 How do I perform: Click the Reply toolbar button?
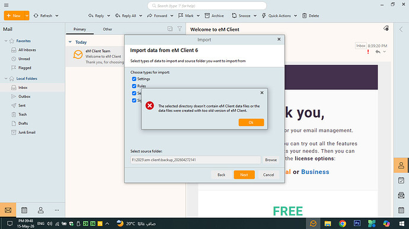96,15
